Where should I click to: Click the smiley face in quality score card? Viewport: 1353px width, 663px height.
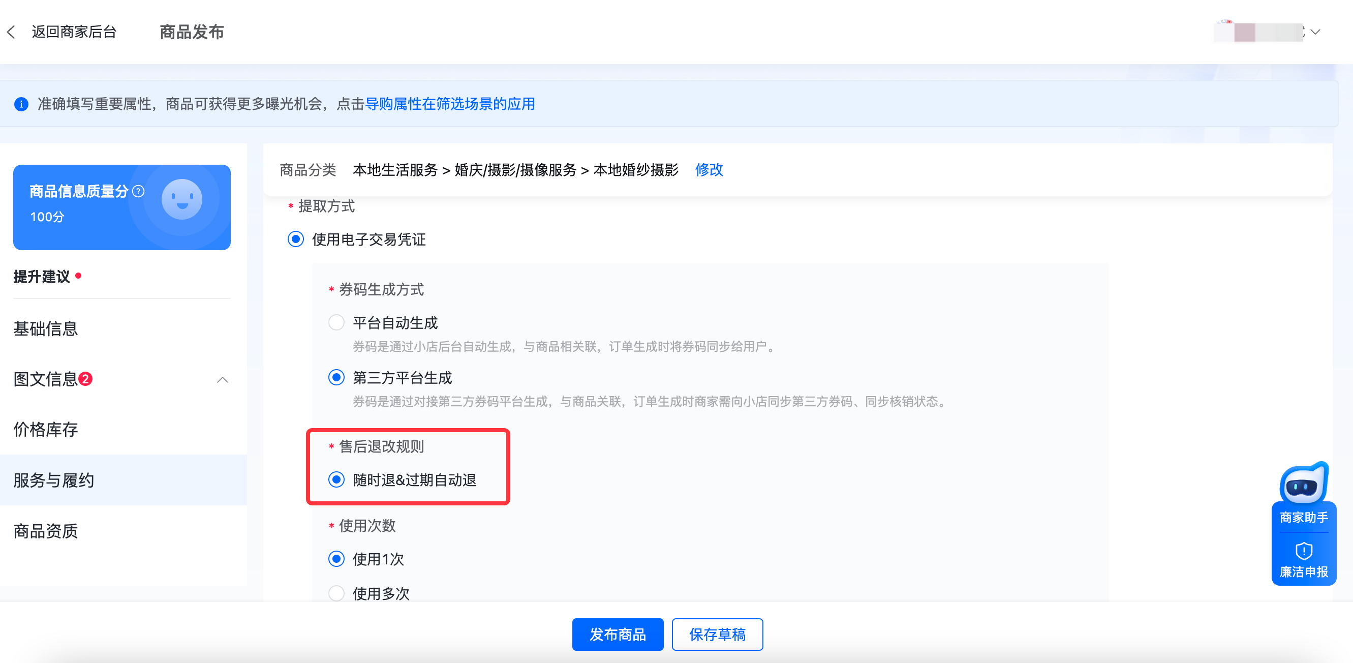pyautogui.click(x=182, y=199)
